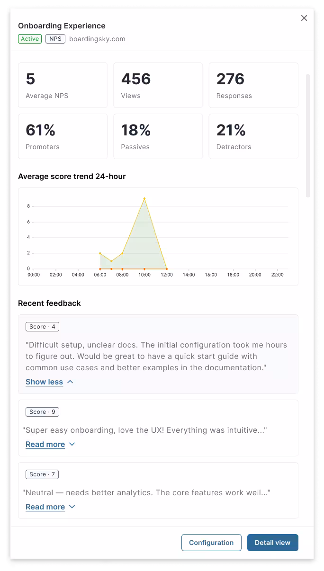Click the 276 Responses stat card
Screen dimensions: 324x571
[253, 85]
